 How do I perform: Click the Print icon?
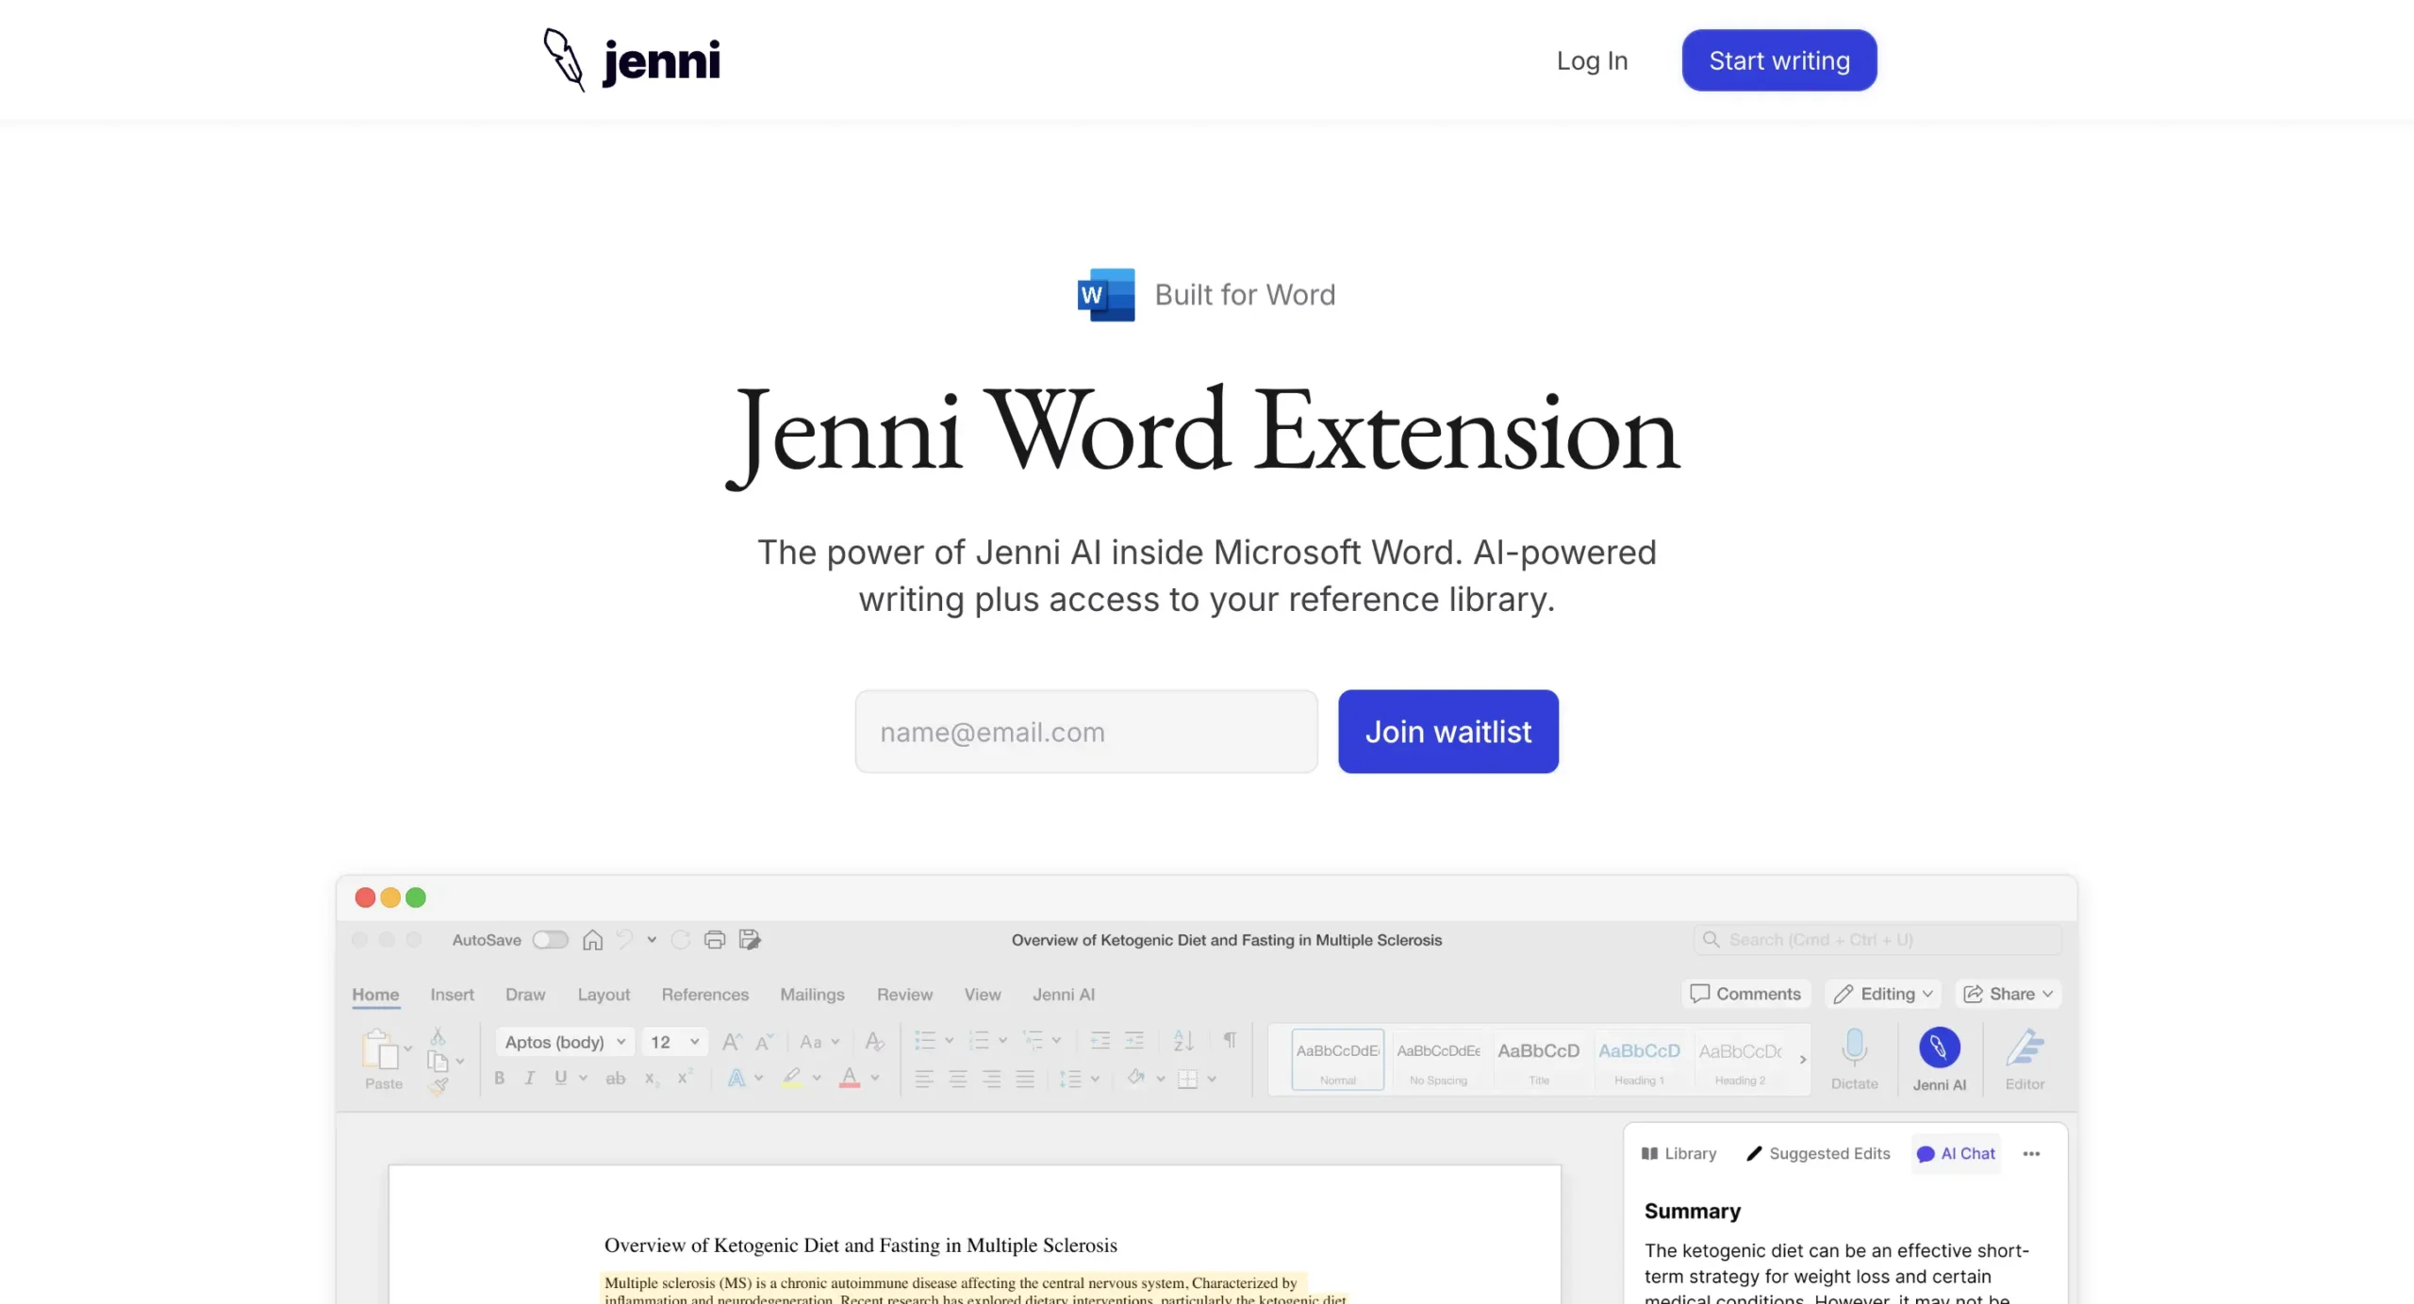[x=715, y=940]
